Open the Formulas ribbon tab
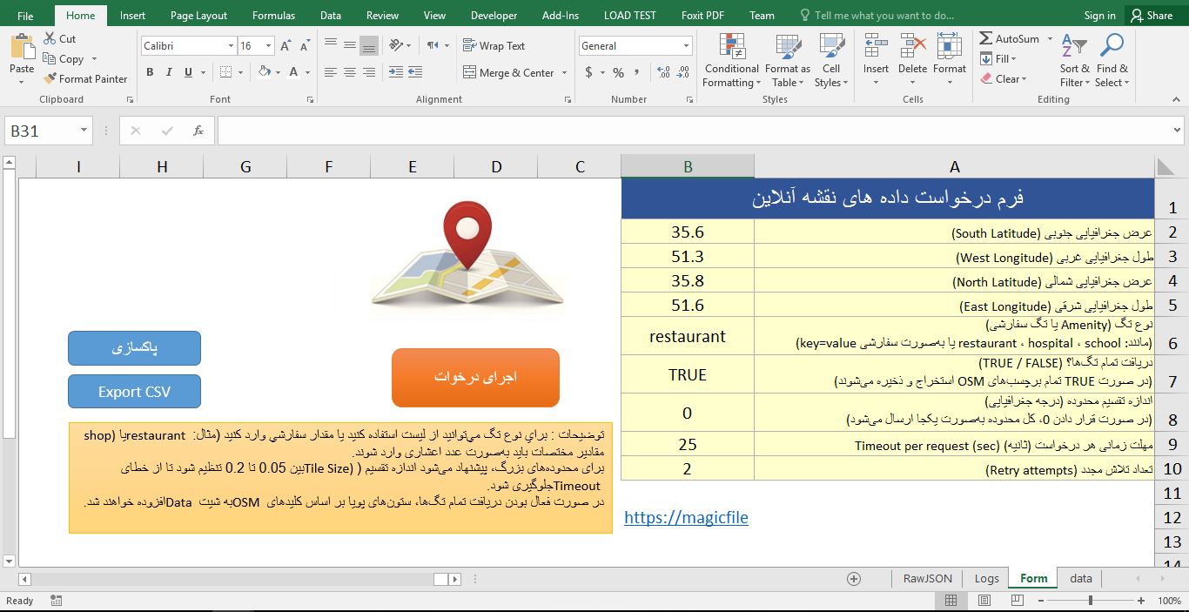The image size is (1189, 612). pyautogui.click(x=273, y=15)
